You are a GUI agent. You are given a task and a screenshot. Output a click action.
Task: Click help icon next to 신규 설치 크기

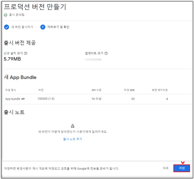(x=26, y=53)
